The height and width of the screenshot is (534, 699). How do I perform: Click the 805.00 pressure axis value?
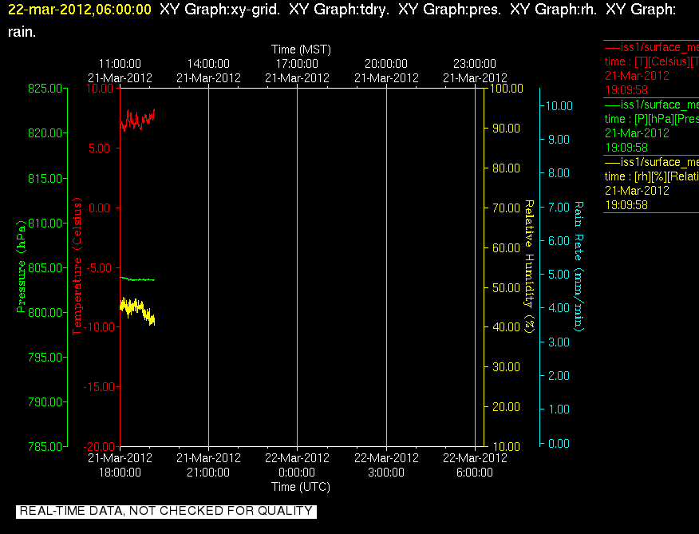click(x=45, y=267)
